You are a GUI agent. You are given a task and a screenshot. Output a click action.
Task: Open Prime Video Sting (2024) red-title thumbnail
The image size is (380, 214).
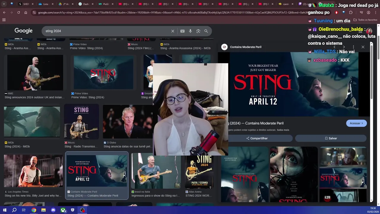pyautogui.click(x=103, y=72)
